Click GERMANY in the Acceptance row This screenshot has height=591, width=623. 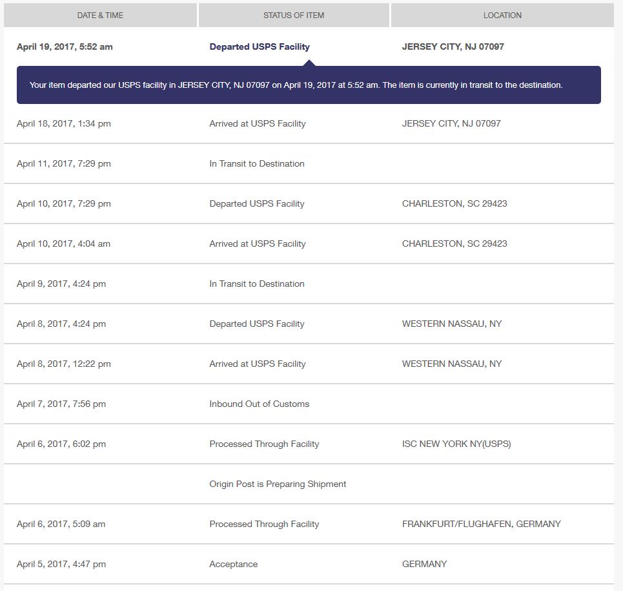point(424,564)
